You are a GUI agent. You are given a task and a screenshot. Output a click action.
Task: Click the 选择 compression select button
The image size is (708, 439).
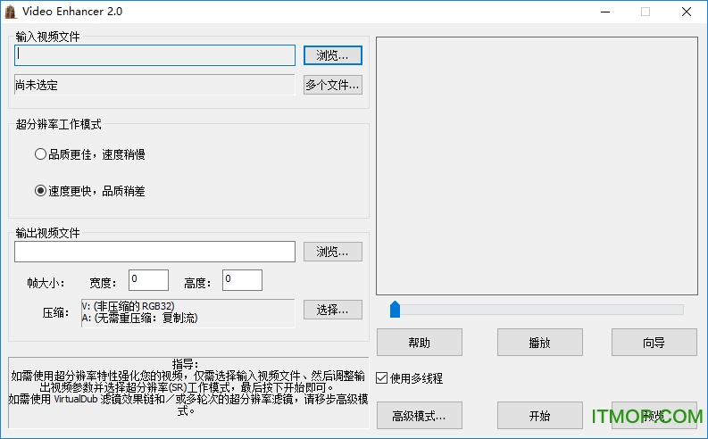coord(332,310)
